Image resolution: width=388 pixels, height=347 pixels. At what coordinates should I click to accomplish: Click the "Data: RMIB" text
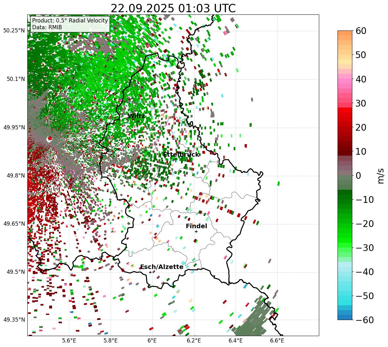click(x=47, y=27)
